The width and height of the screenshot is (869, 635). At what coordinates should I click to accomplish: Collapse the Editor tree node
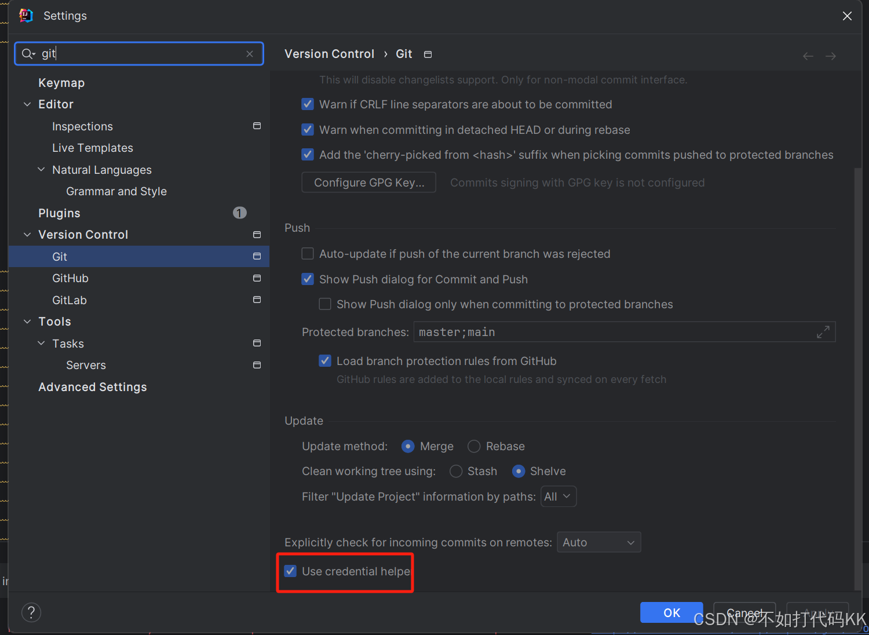[27, 104]
